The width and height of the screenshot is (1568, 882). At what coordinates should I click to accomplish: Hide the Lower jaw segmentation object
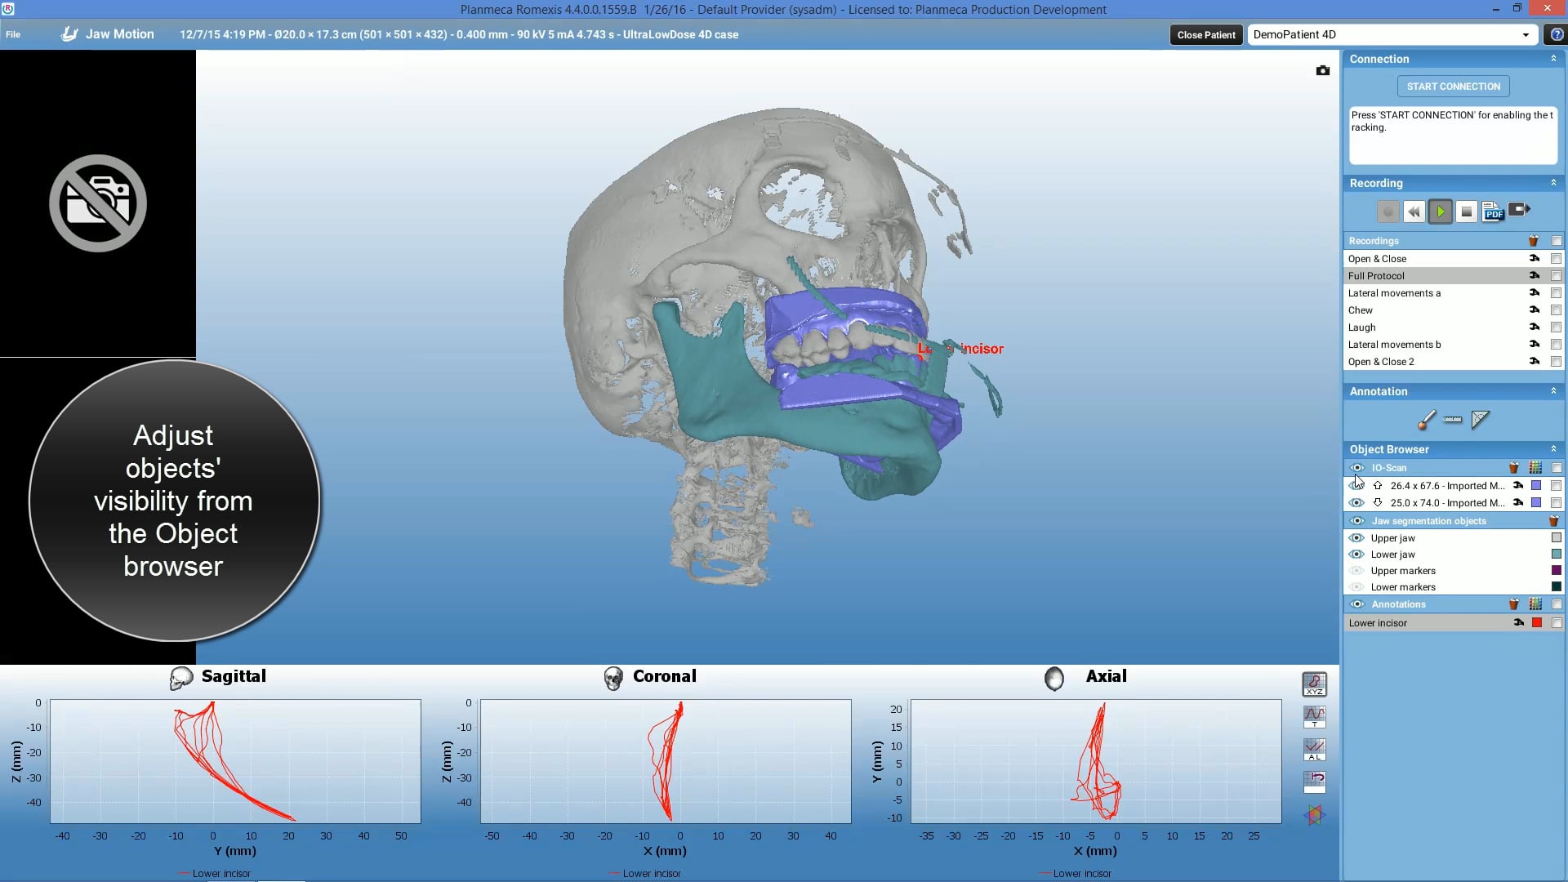coord(1358,554)
